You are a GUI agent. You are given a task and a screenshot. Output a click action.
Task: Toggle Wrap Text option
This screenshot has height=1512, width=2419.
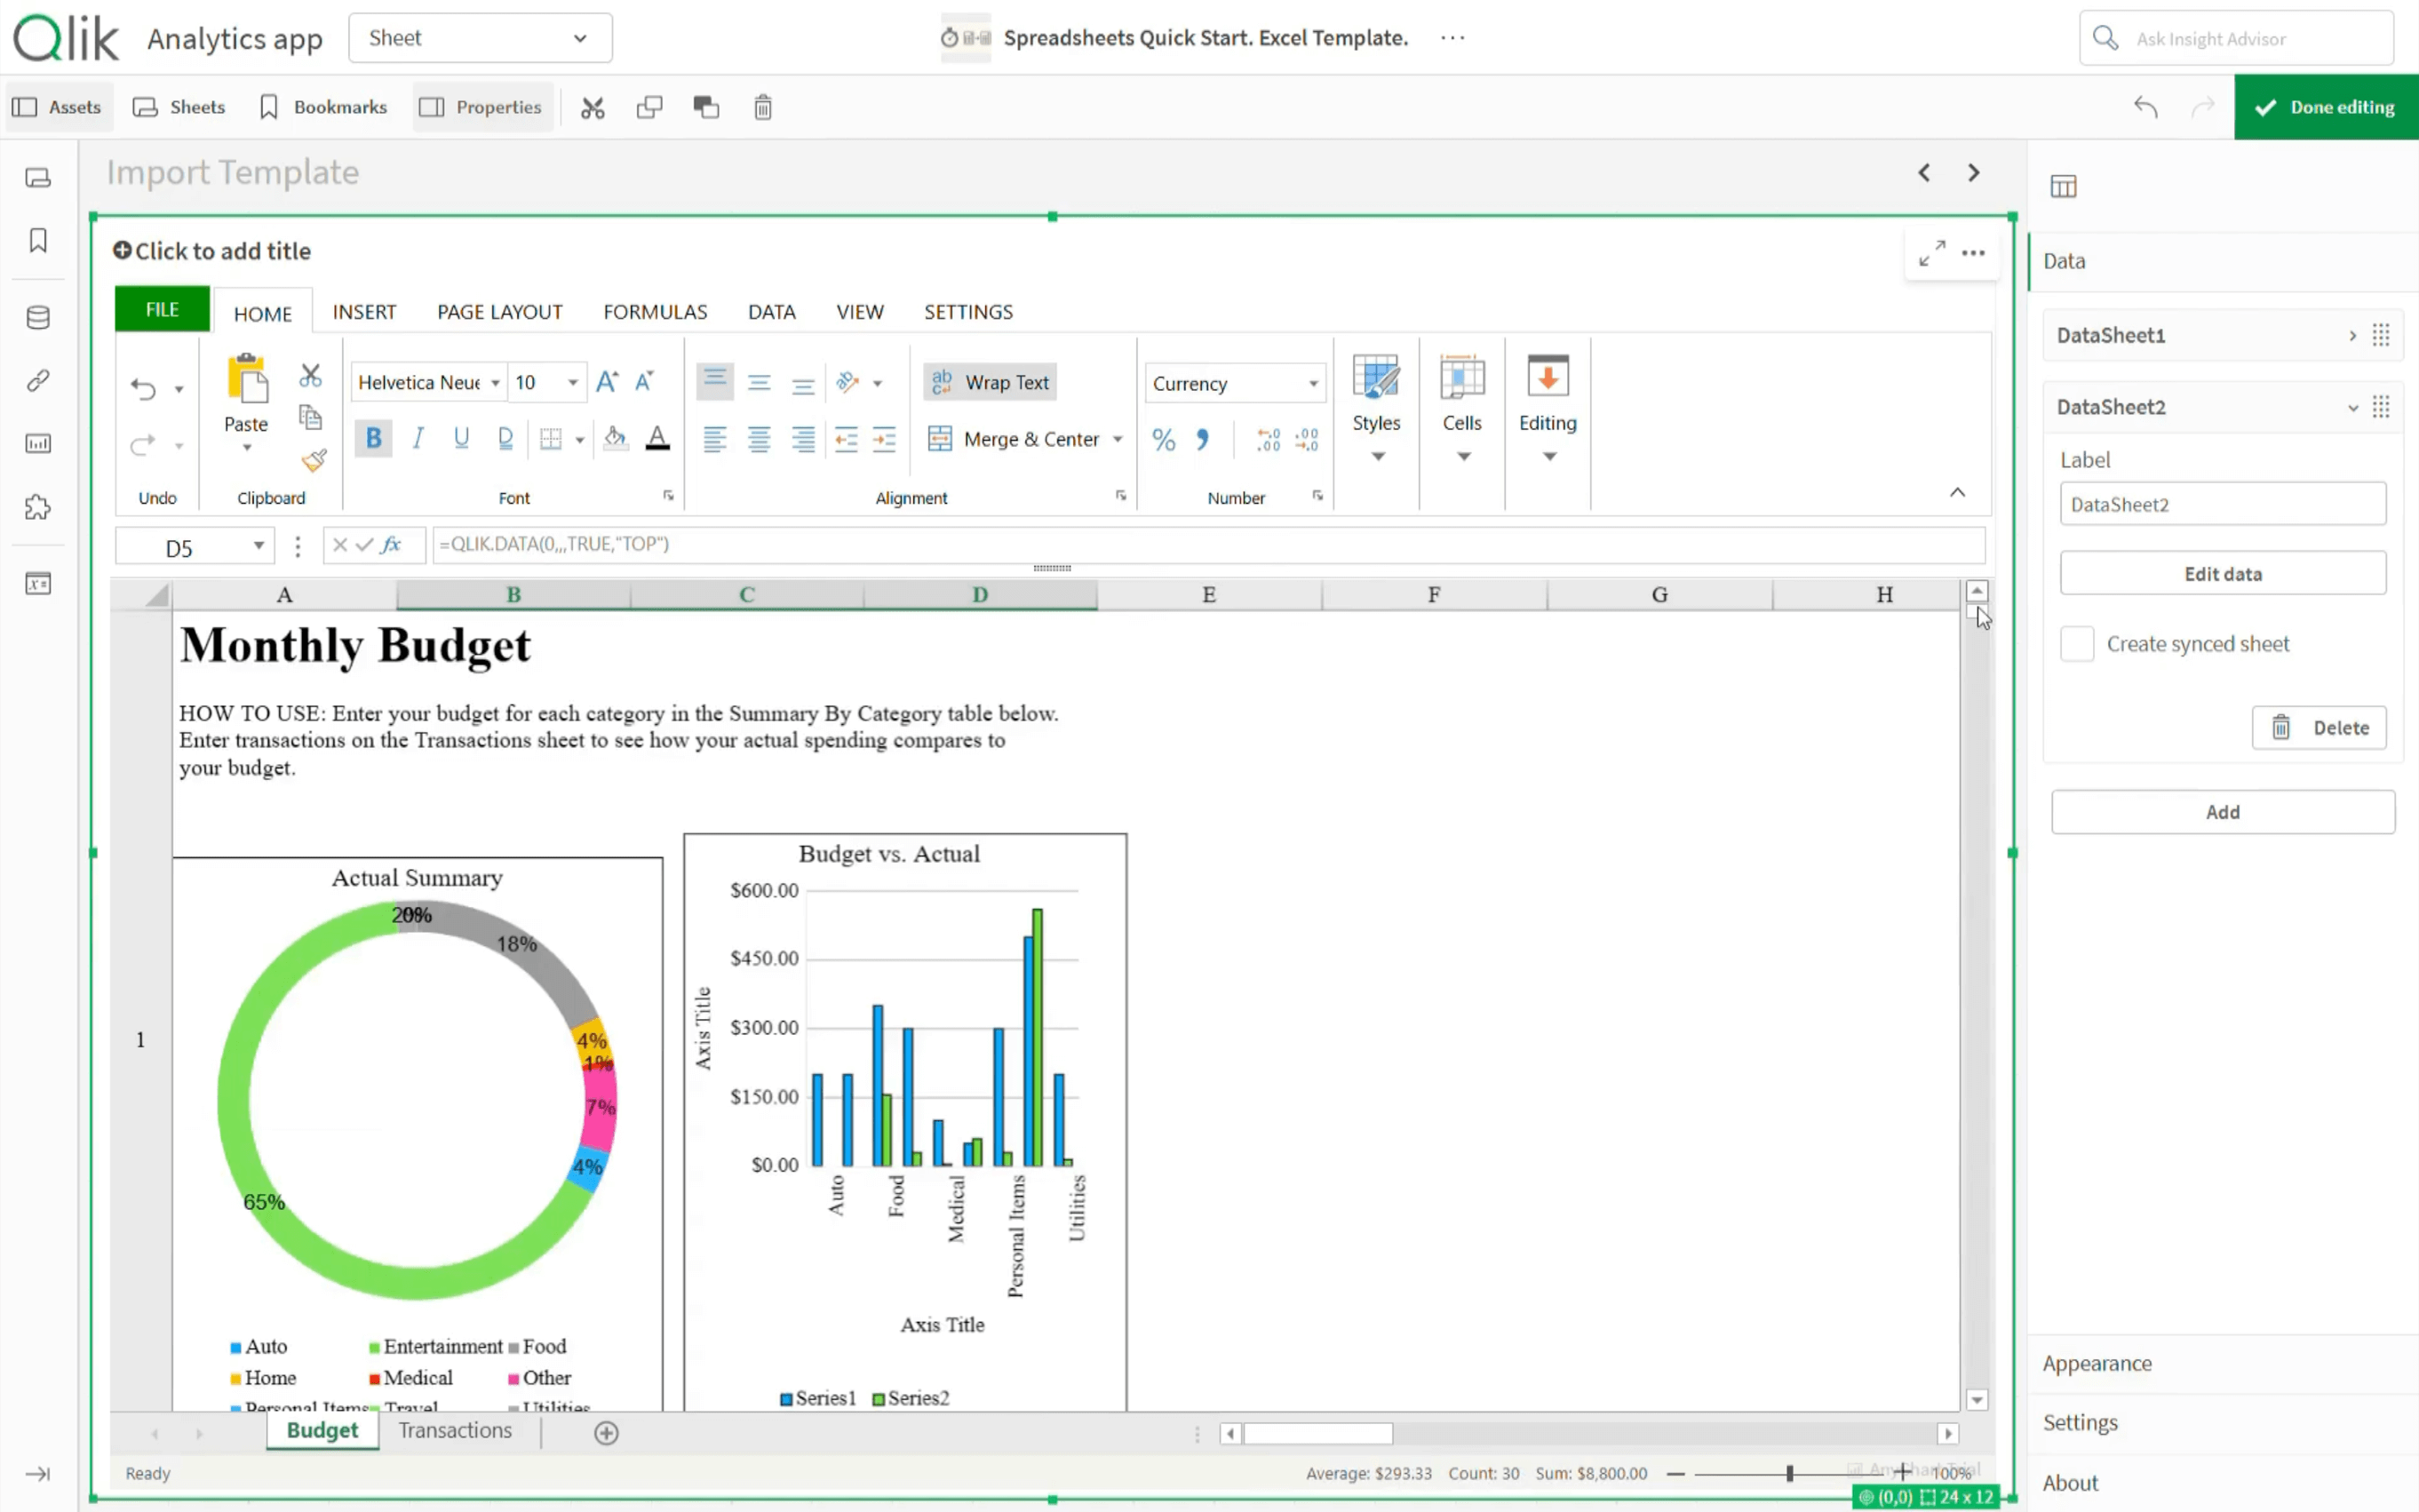click(x=990, y=382)
